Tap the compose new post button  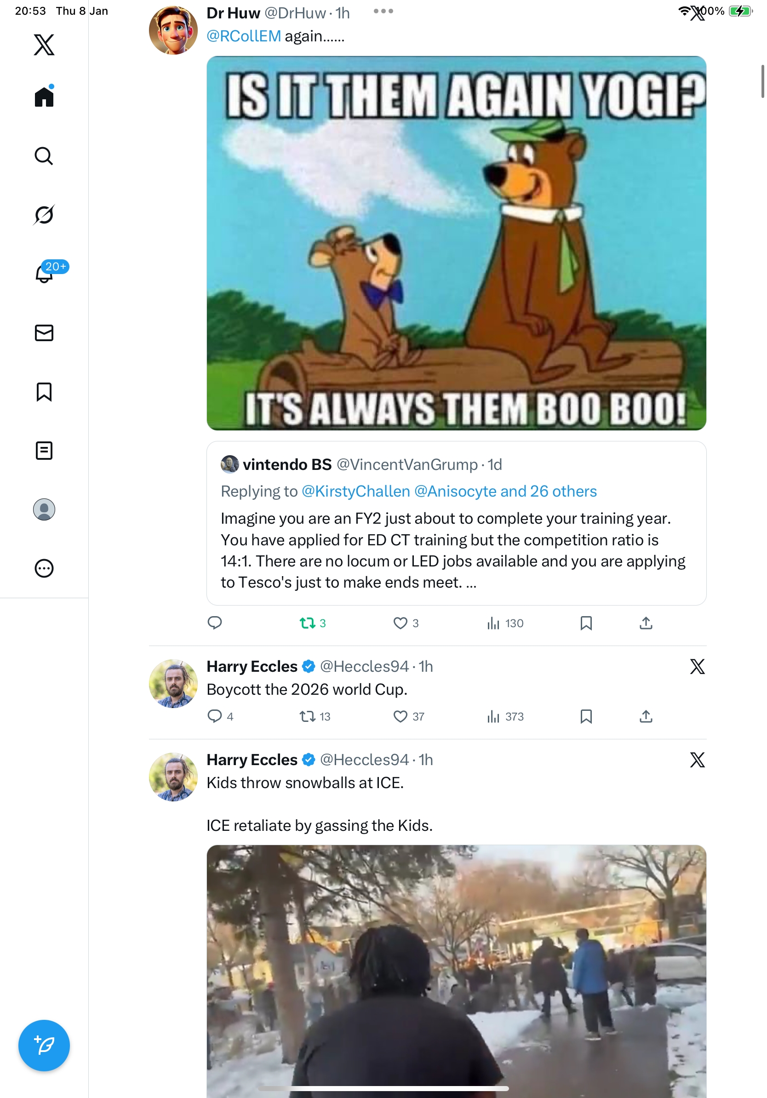(x=44, y=1045)
